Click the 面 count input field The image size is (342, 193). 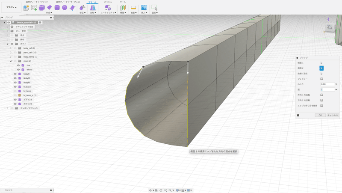tap(327, 89)
